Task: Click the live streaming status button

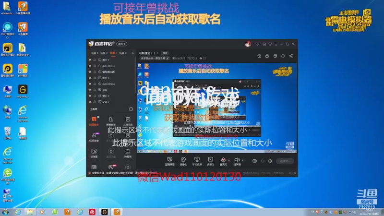Action: pos(285,161)
